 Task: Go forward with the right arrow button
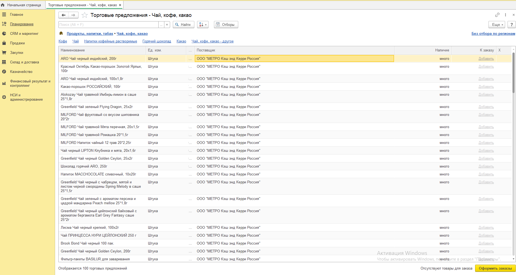tap(73, 15)
